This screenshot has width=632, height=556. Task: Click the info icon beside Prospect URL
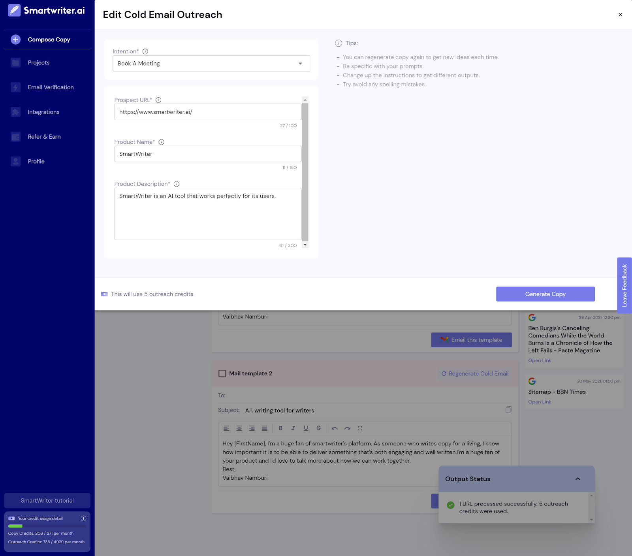pyautogui.click(x=158, y=100)
